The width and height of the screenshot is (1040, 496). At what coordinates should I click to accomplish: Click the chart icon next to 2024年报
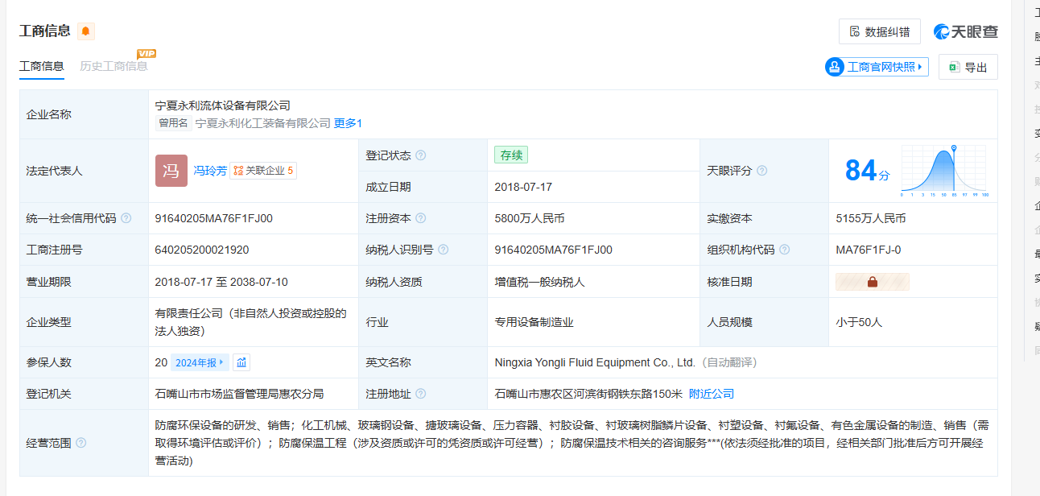[241, 362]
